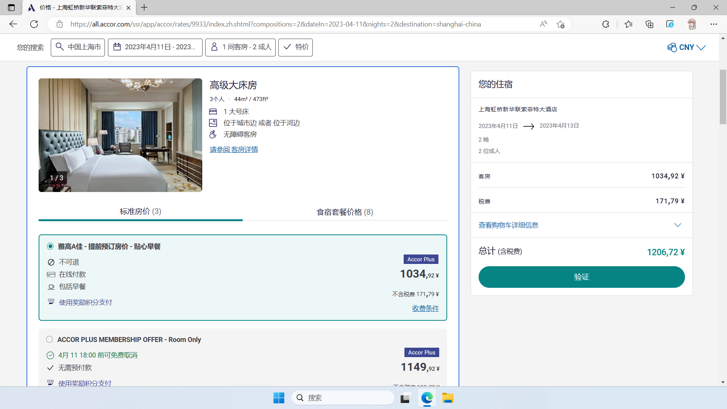
Task: Edit destination 中国上海市 search field
Action: point(78,47)
